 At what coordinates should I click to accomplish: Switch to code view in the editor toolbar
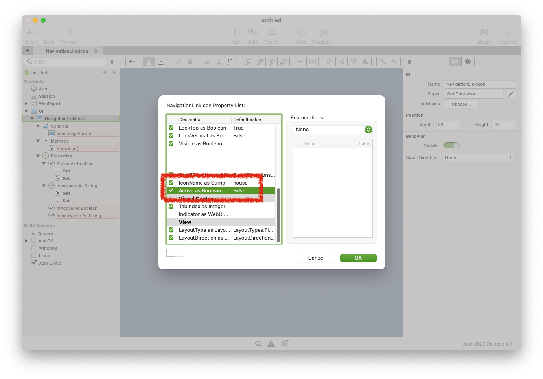coord(161,62)
